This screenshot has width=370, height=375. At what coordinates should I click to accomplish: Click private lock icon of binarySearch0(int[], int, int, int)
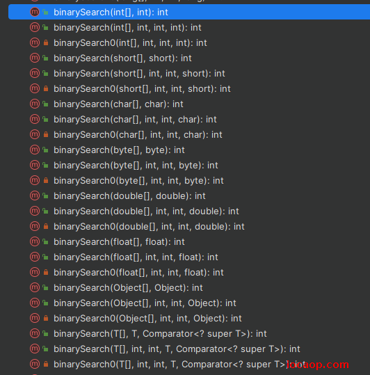[x=46, y=43]
